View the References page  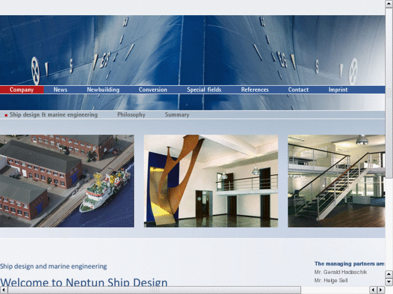tap(255, 90)
